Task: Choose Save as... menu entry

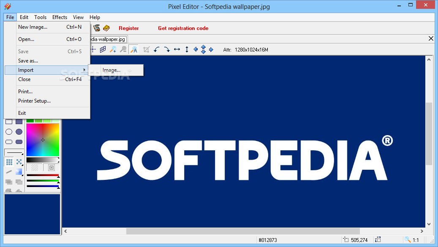Action: 47,61
